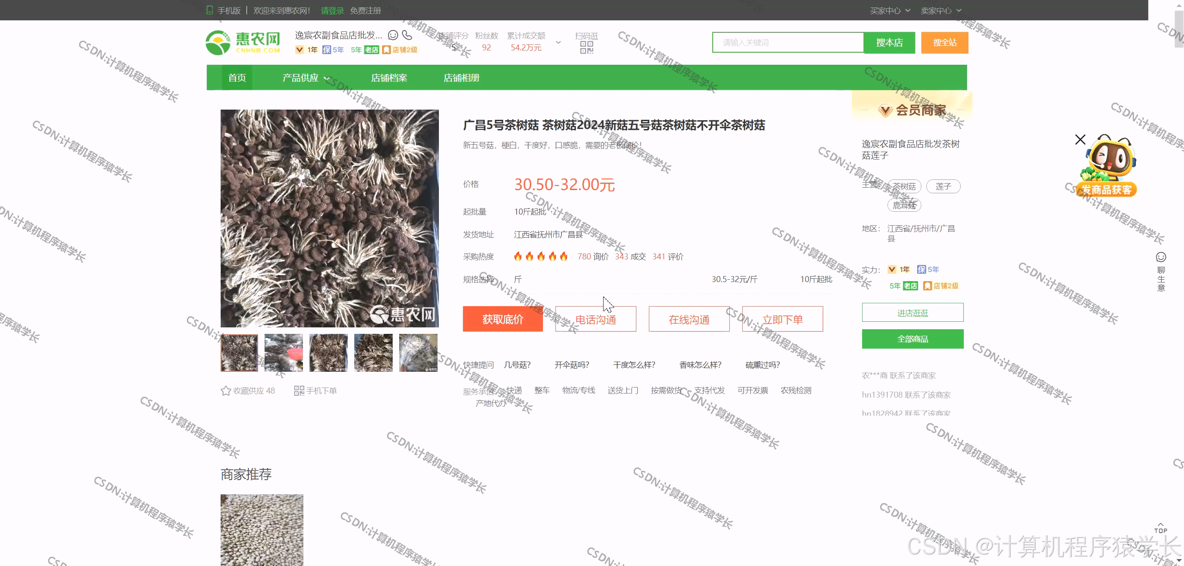1184x566 pixels.
Task: Click the 扫码逛 QR code icon
Action: [x=586, y=47]
